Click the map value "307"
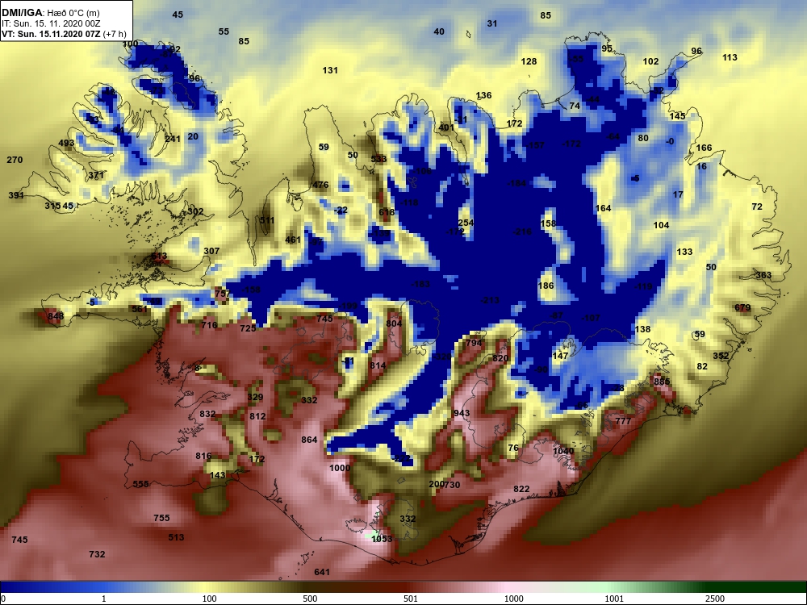This screenshot has height=605, width=807. (211, 251)
